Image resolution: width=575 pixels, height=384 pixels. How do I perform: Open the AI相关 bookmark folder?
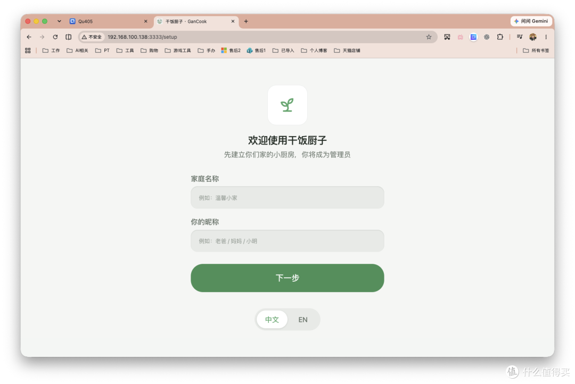pos(77,51)
